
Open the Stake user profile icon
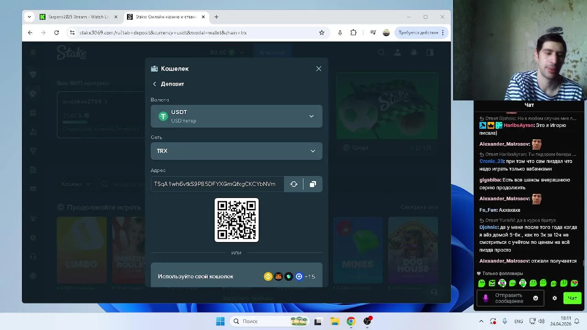pos(398,52)
